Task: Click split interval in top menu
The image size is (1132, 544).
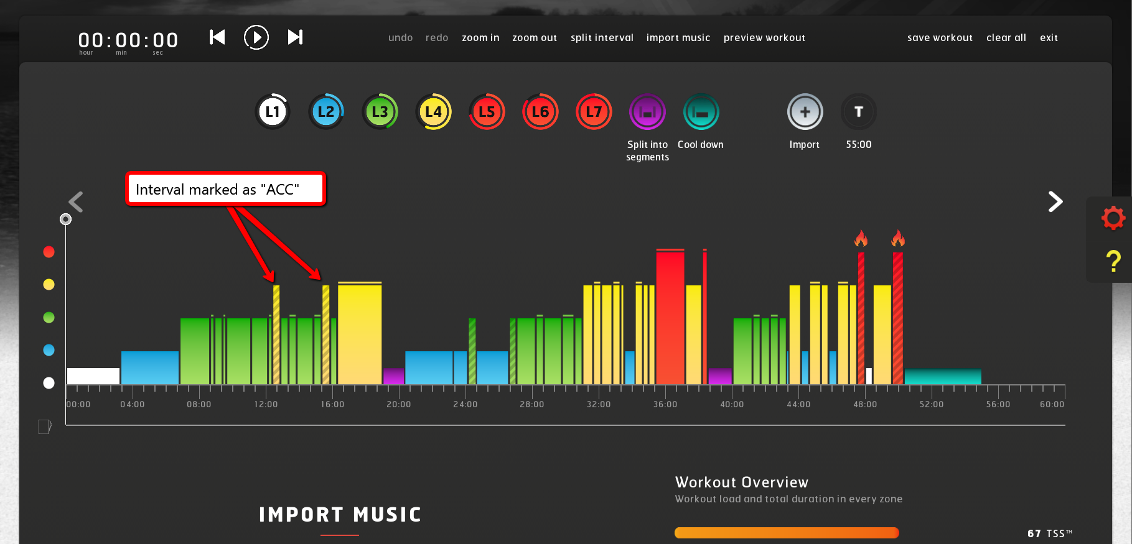Action: (602, 38)
